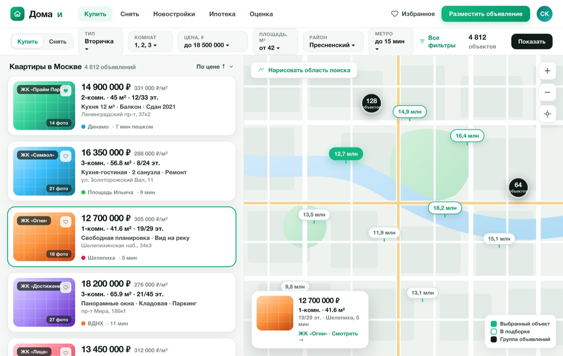Screen dimensions: 563x356
Task: Open the ЖК «Достижение» photo thumbnail
Action: 44,302
